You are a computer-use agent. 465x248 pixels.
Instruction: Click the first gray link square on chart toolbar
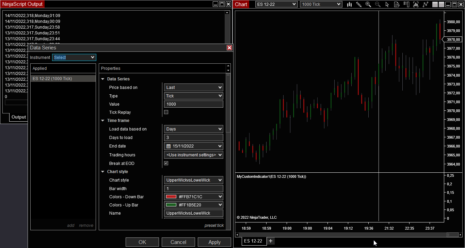point(435,4)
